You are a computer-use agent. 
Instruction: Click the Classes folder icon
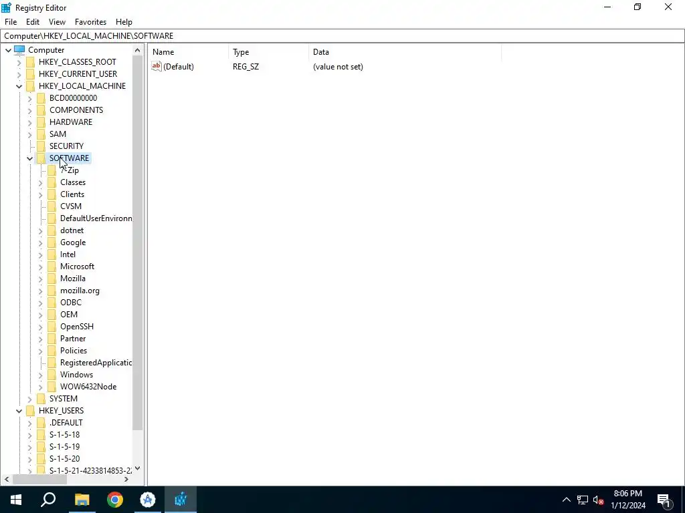pyautogui.click(x=52, y=182)
